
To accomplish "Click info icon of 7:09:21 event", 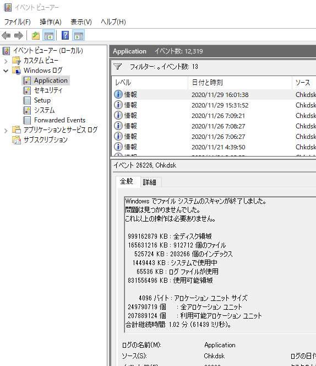I will [x=118, y=115].
